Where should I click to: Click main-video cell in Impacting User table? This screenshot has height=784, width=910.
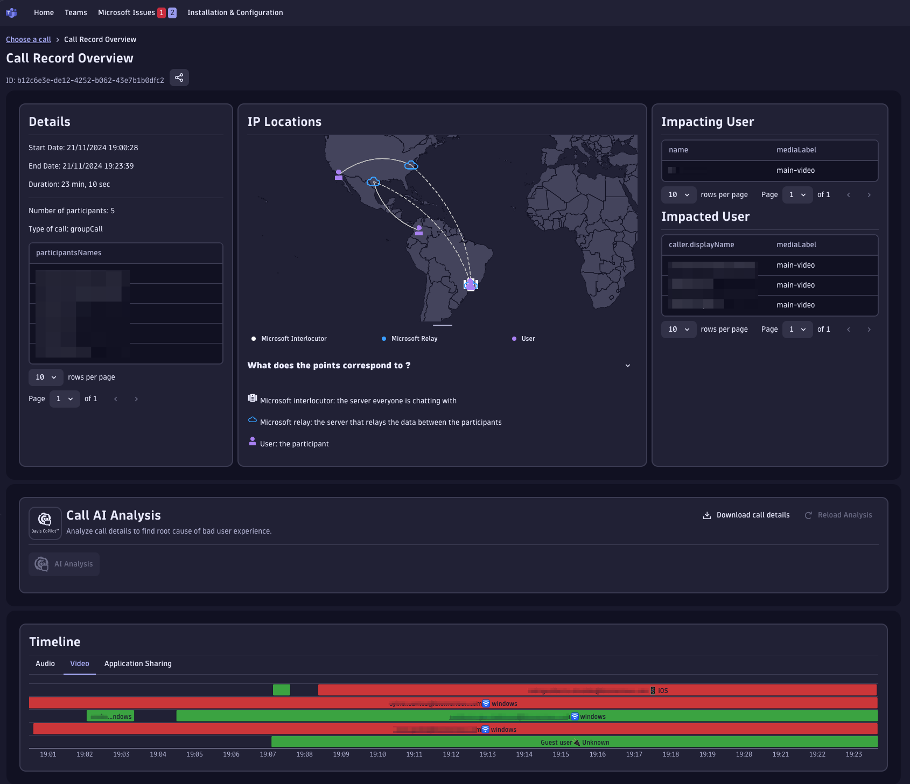[796, 171]
